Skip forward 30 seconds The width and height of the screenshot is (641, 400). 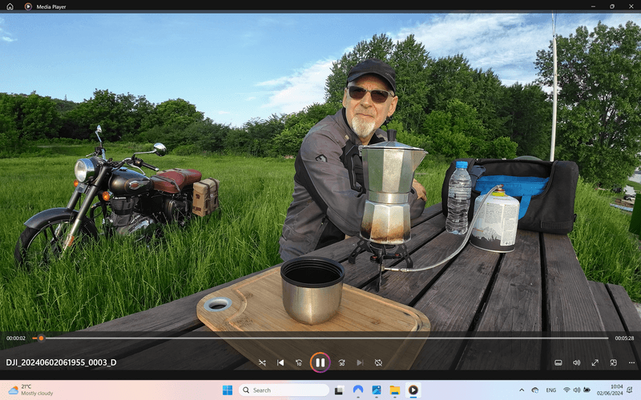pyautogui.click(x=341, y=362)
